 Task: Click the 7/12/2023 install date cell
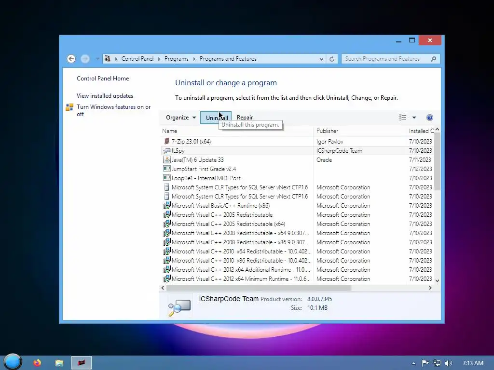(x=420, y=169)
